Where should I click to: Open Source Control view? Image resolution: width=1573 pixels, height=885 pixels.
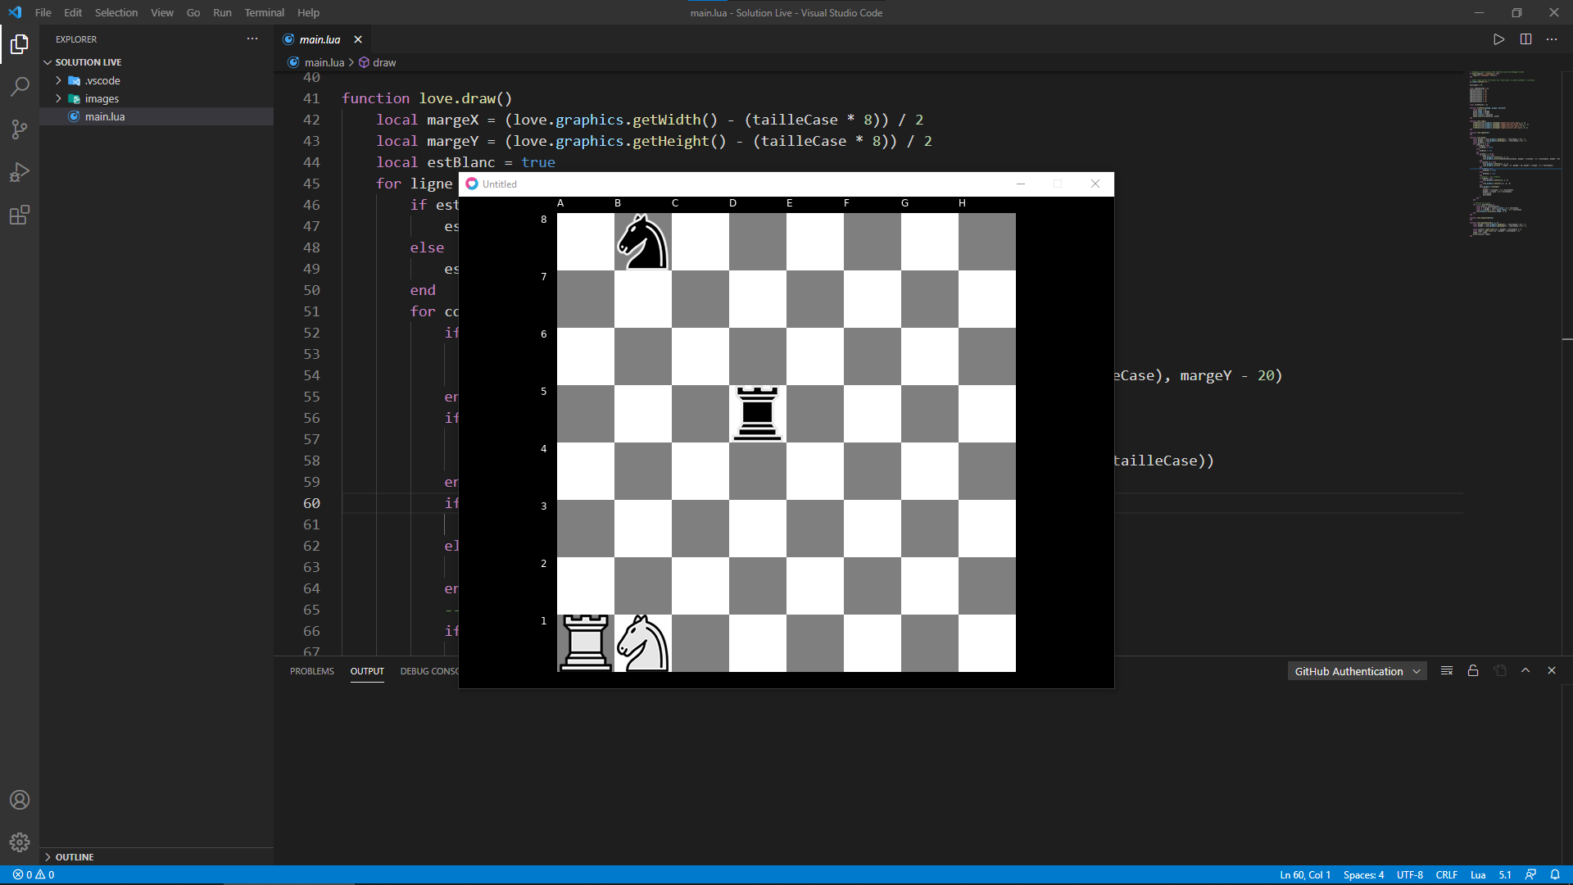tap(20, 129)
